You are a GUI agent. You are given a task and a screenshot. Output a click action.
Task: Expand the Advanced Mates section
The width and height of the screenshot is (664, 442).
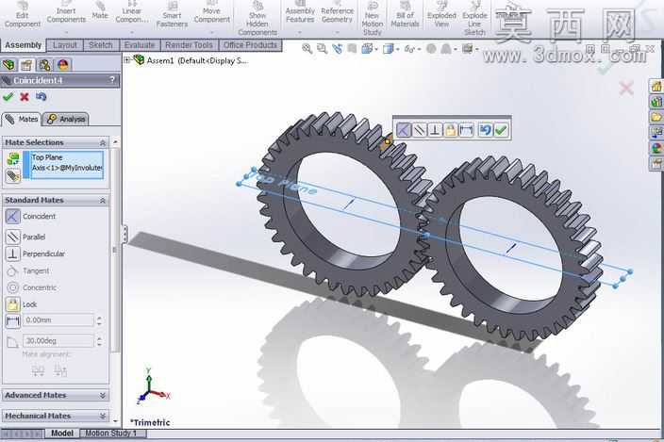103,396
